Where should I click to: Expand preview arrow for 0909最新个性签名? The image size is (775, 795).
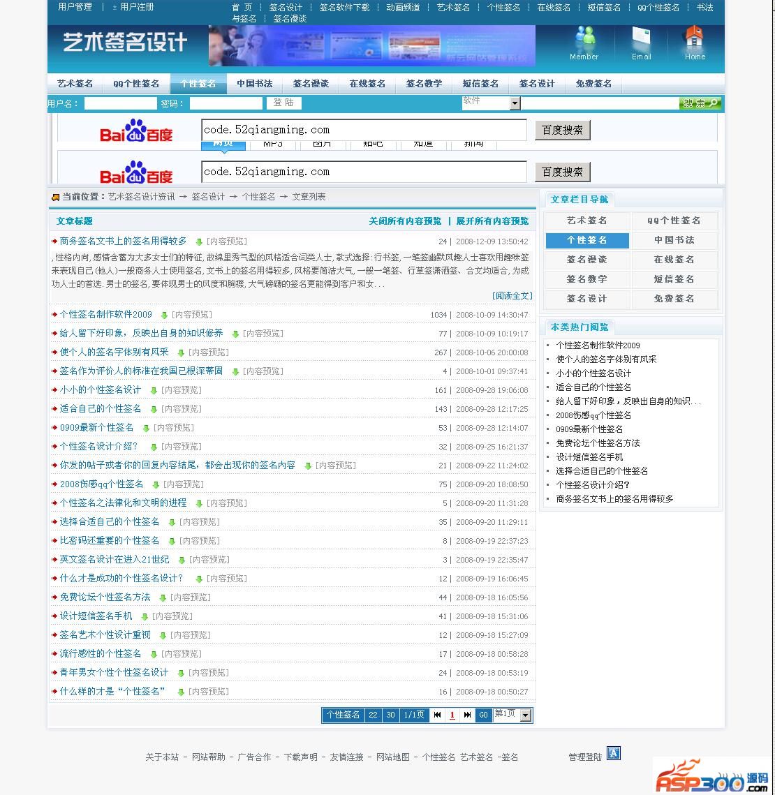pyautogui.click(x=146, y=429)
